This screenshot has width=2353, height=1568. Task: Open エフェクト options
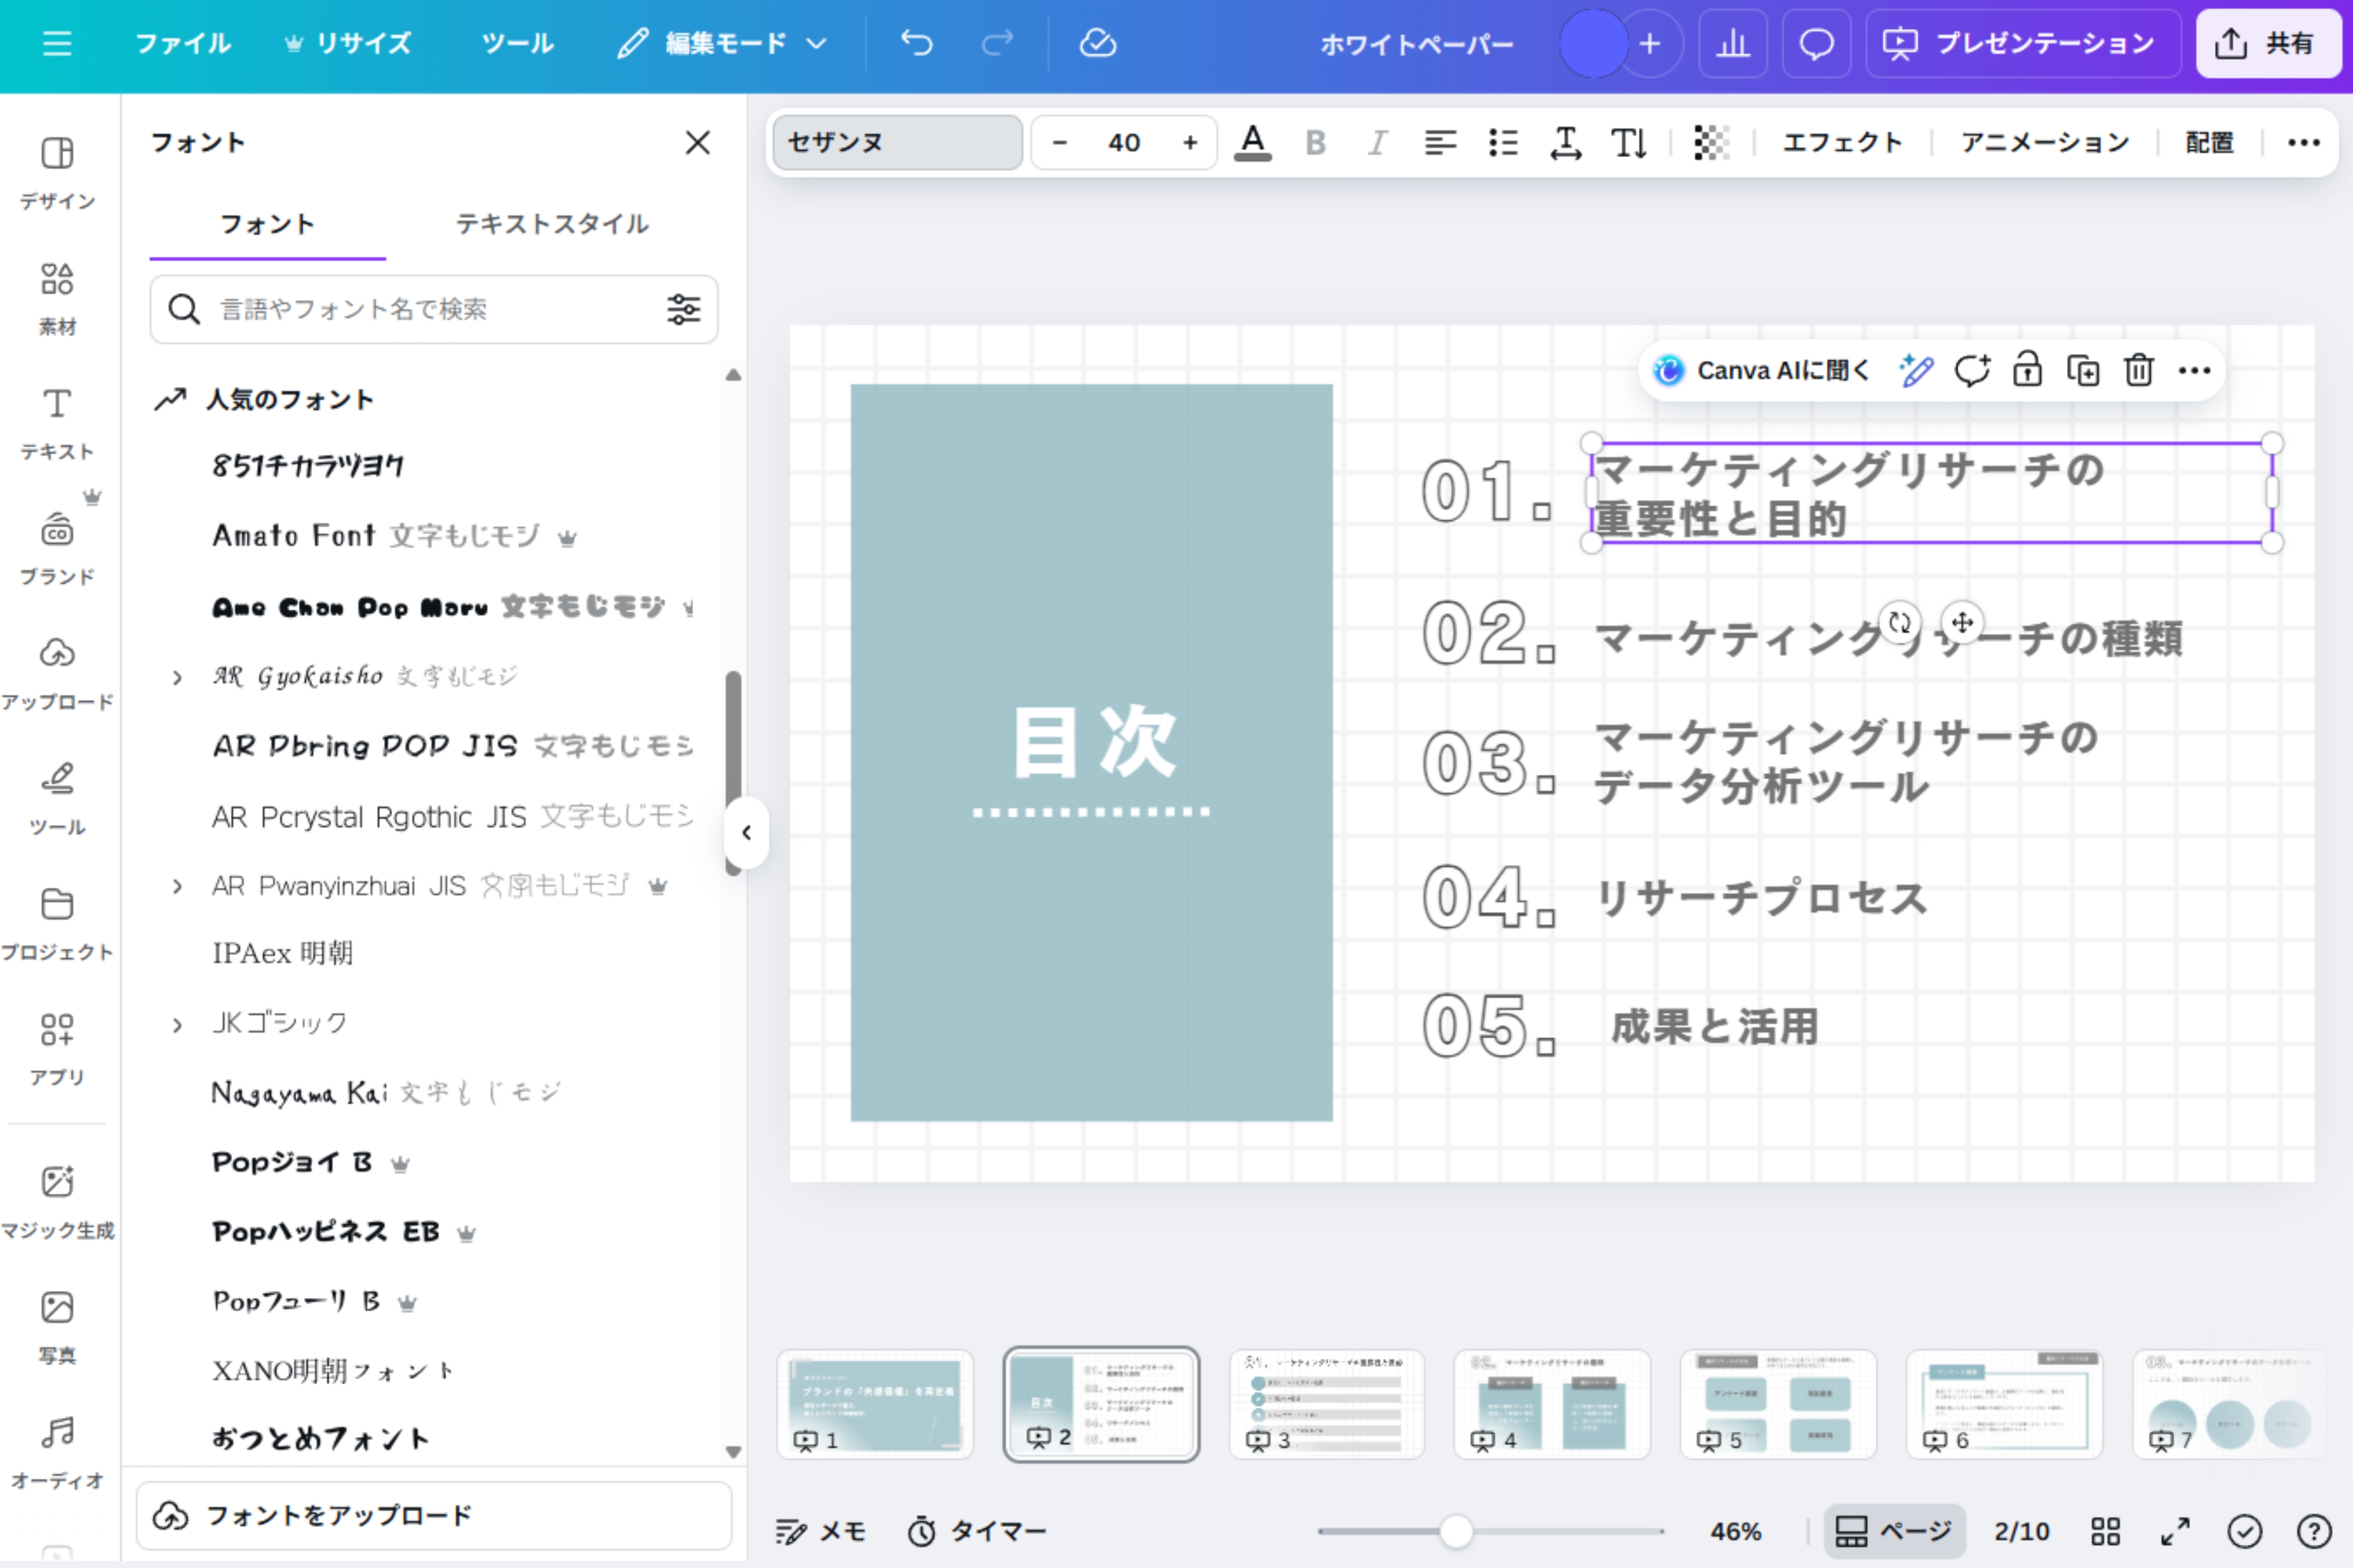pos(1842,143)
